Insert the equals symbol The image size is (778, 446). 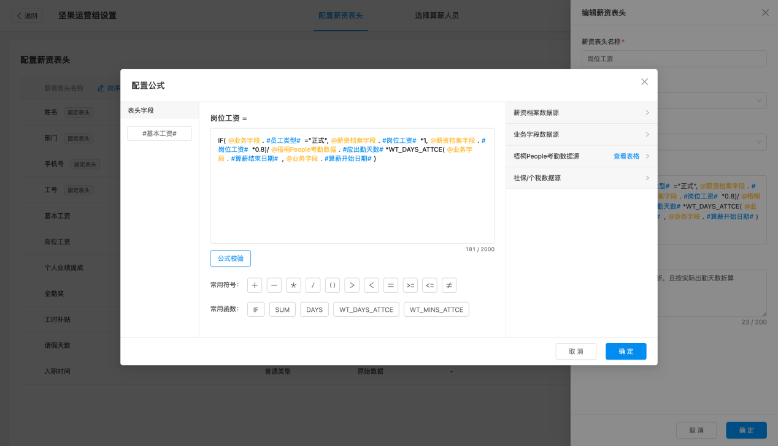[391, 285]
